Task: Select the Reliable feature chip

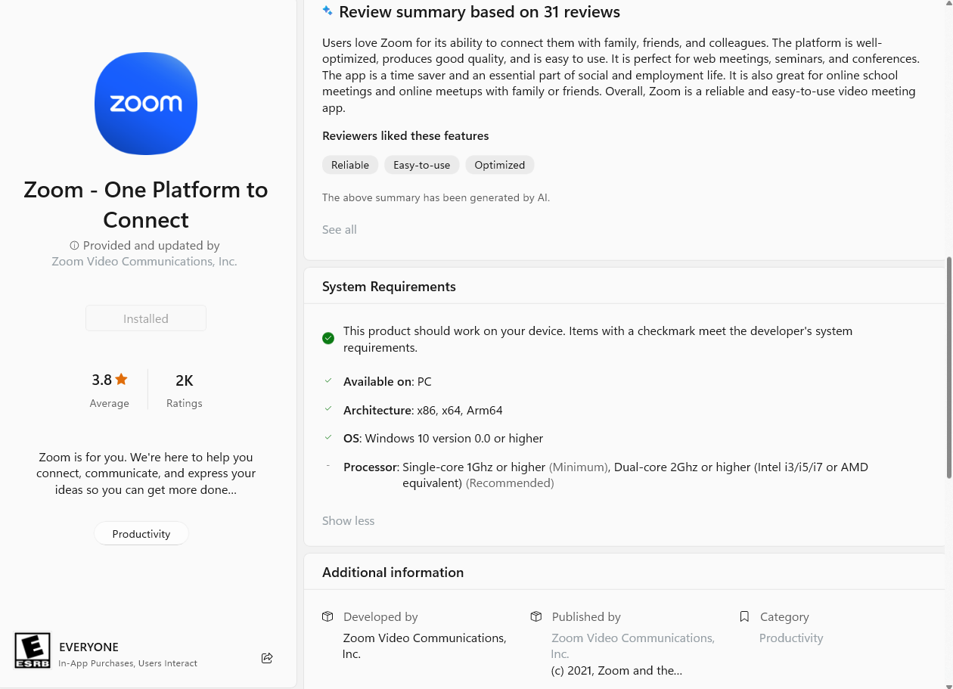Action: (350, 165)
